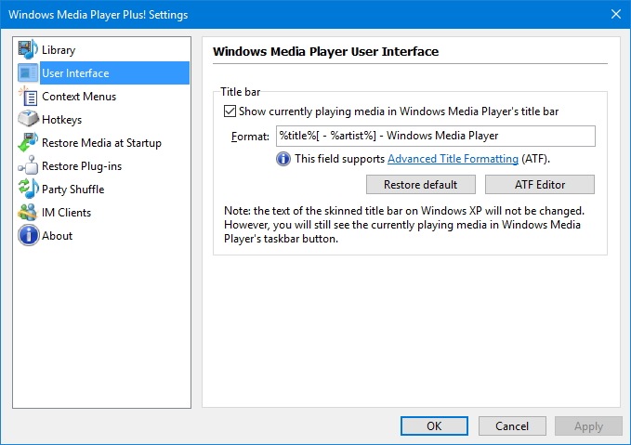Confirm settings with OK

point(434,426)
